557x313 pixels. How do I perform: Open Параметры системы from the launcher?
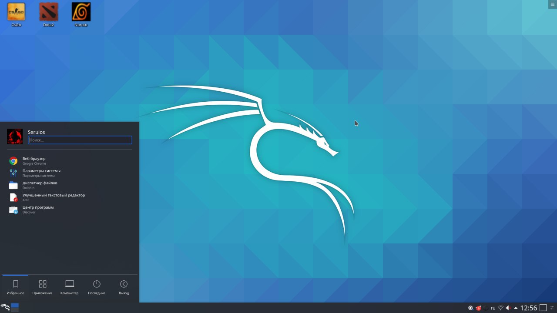pyautogui.click(x=70, y=173)
